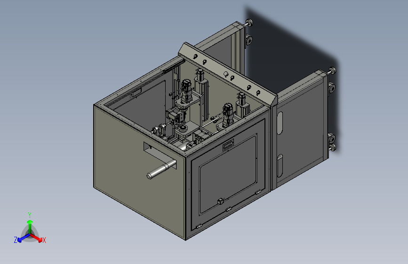Image resolution: width=408 pixels, height=264 pixels.
Task: Select the latch knob on front door bottom
Action: click(220, 201)
